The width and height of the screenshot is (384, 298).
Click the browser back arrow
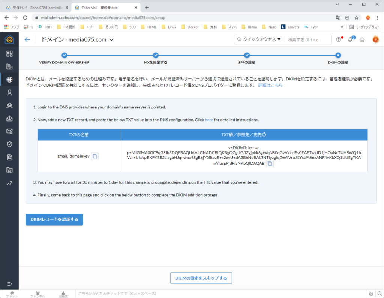[x=7, y=18]
